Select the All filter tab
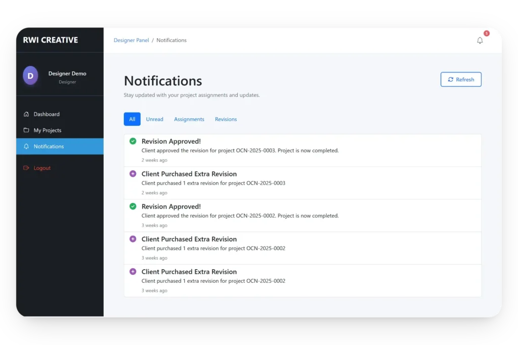 click(132, 119)
